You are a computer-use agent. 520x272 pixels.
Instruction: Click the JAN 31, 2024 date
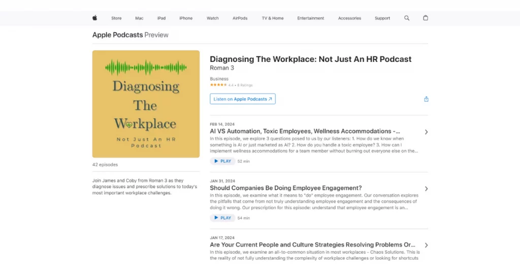coord(222,181)
